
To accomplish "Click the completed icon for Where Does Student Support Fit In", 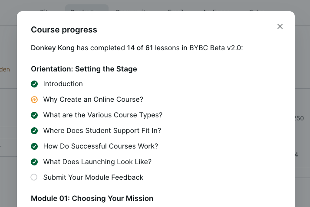I will (x=34, y=131).
